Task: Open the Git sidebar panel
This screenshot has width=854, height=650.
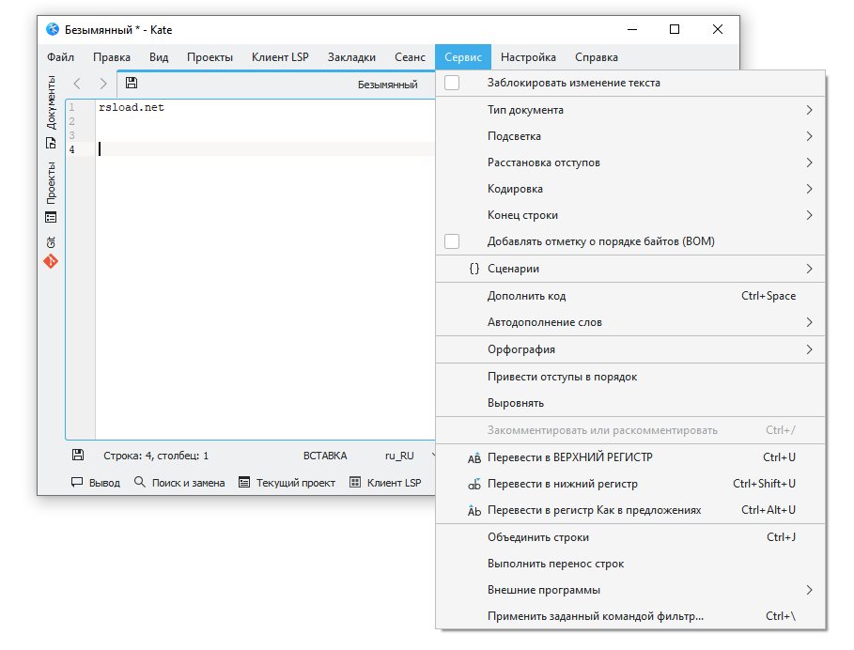Action: click(x=51, y=252)
